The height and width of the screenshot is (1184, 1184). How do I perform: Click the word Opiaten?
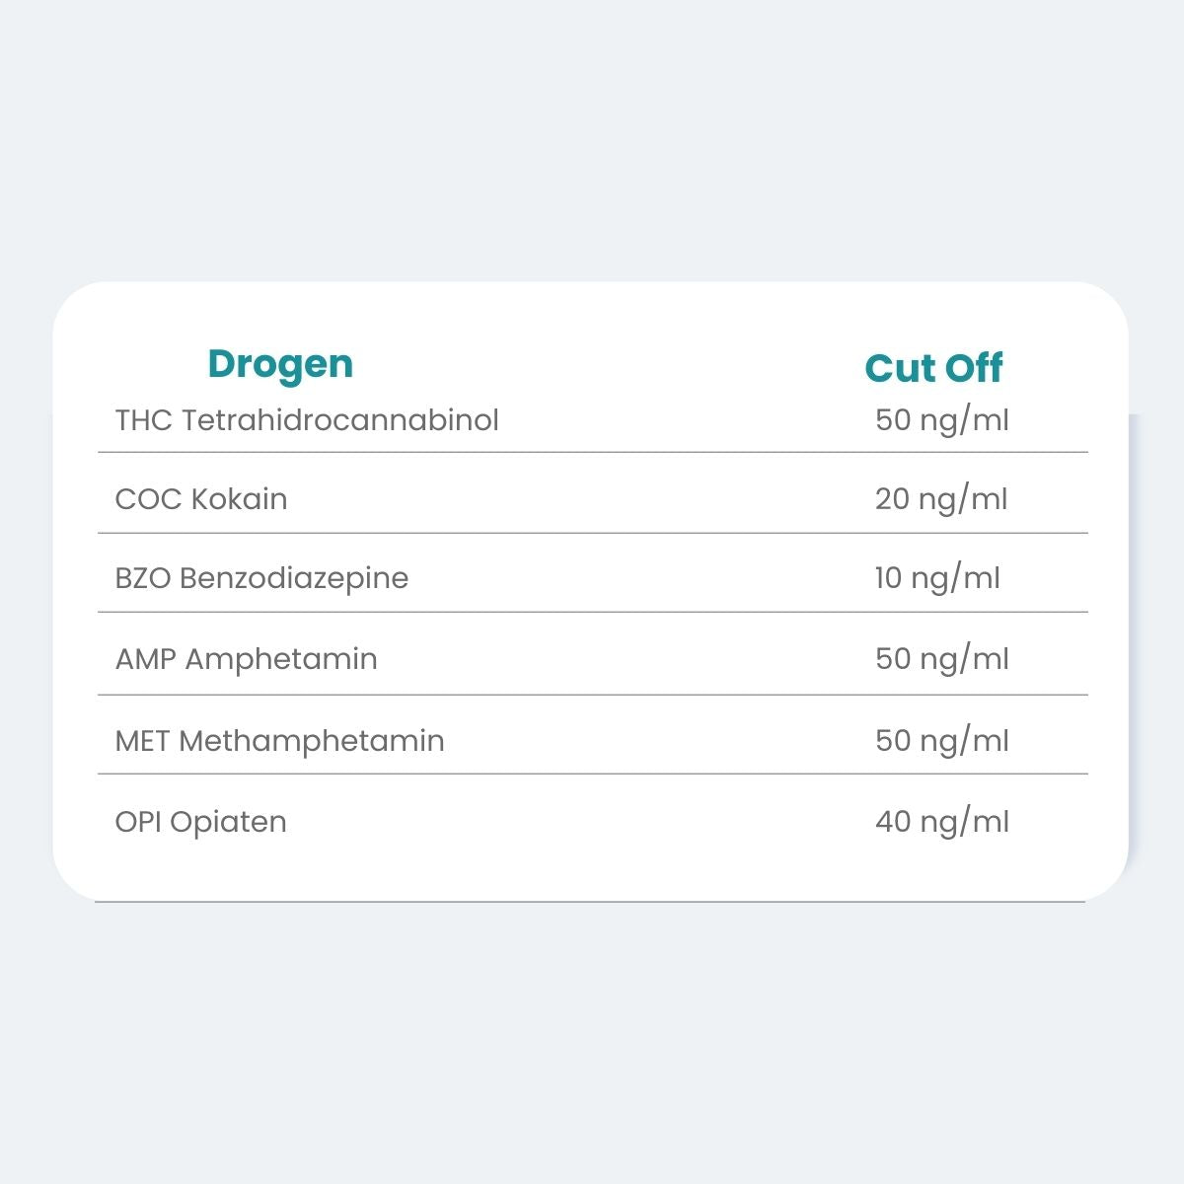pyautogui.click(x=229, y=822)
